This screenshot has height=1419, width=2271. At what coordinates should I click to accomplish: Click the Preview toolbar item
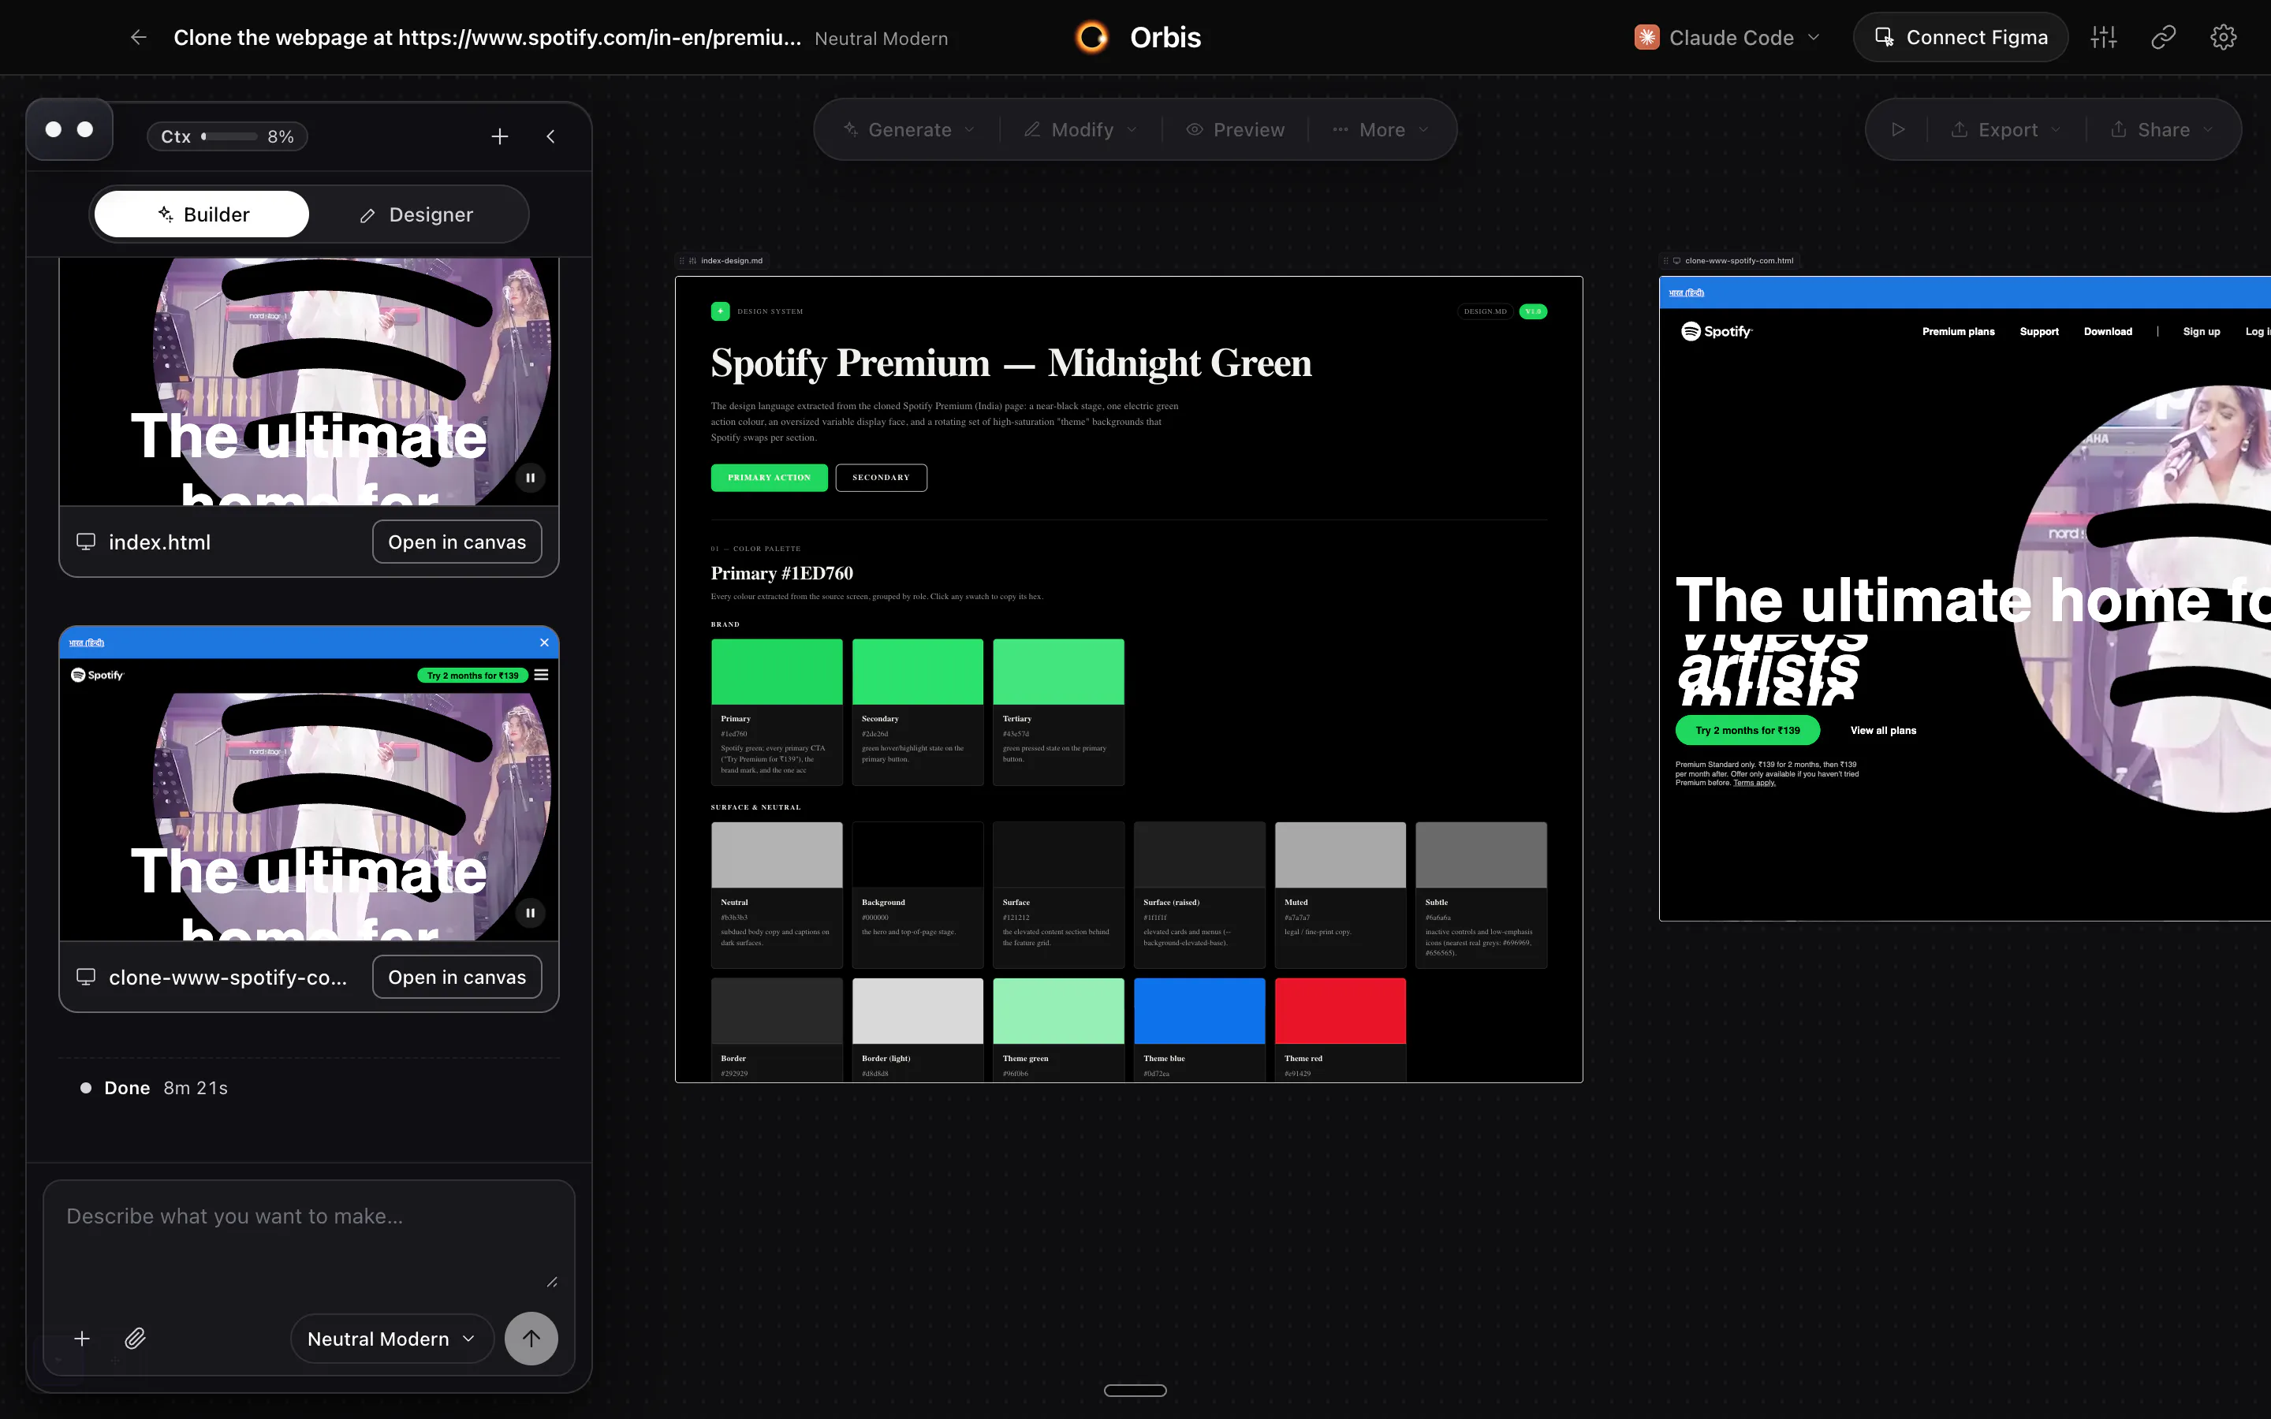1235,129
